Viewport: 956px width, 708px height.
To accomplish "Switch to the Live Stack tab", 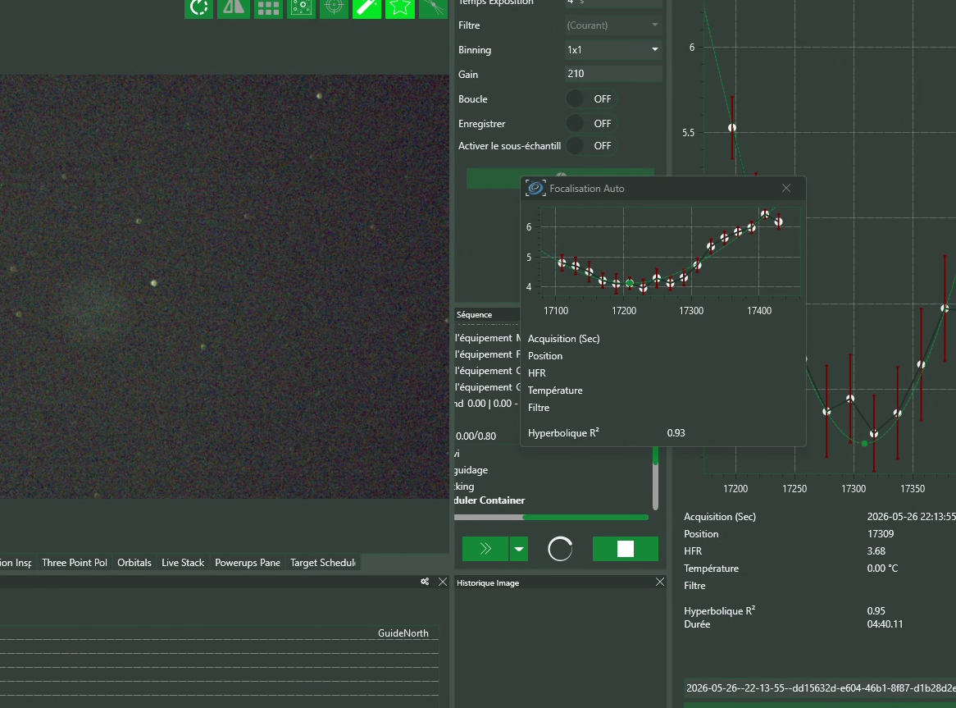I will [x=183, y=563].
